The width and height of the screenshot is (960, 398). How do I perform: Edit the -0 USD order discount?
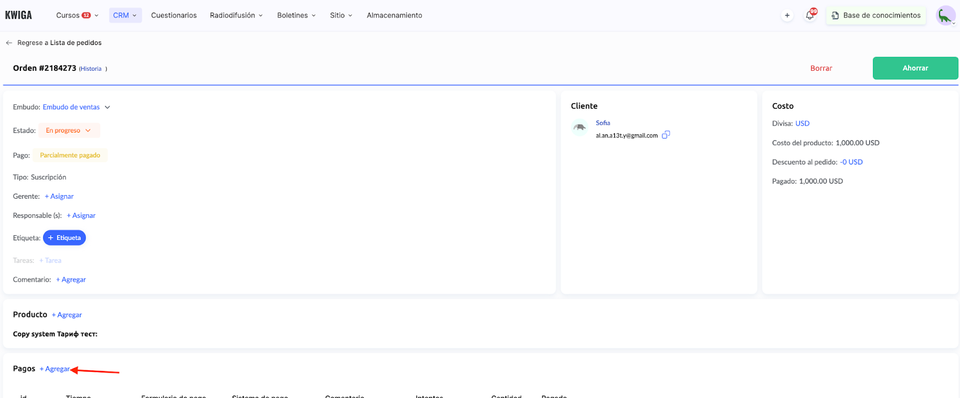click(851, 162)
